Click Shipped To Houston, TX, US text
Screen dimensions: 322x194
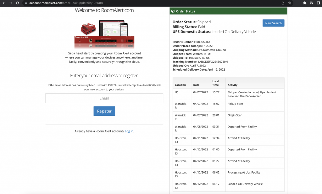[191, 58]
